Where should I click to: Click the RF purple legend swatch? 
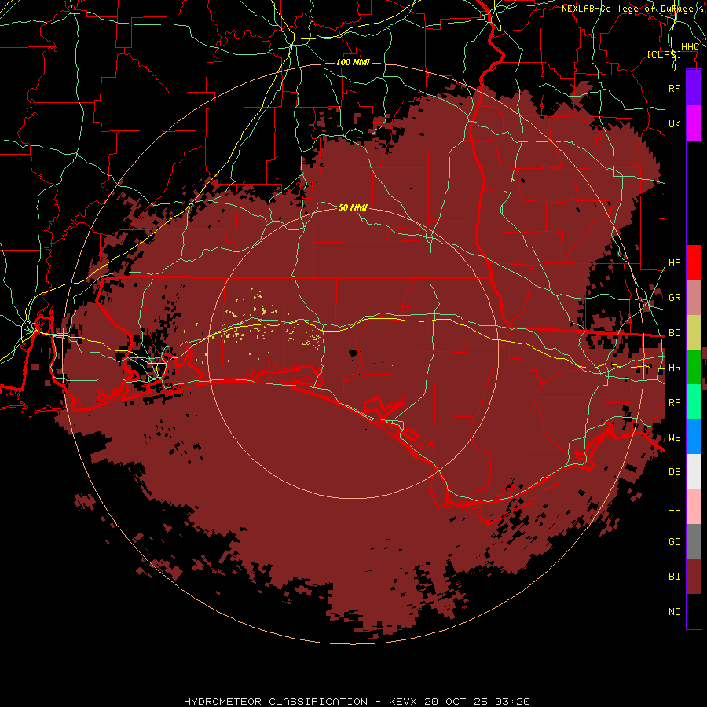(694, 88)
